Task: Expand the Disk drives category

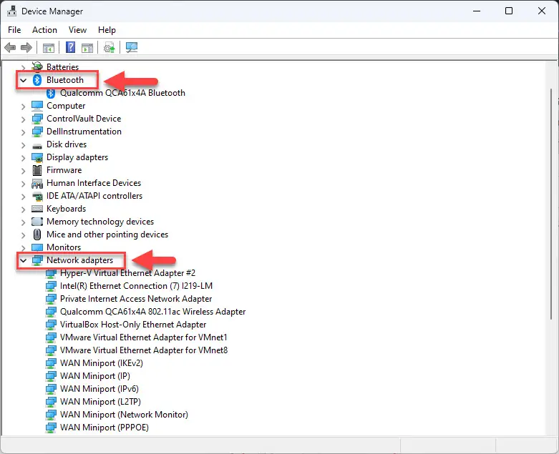Action: tap(24, 145)
